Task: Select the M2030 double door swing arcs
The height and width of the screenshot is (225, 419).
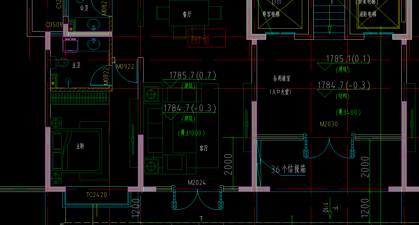Action: point(329,148)
